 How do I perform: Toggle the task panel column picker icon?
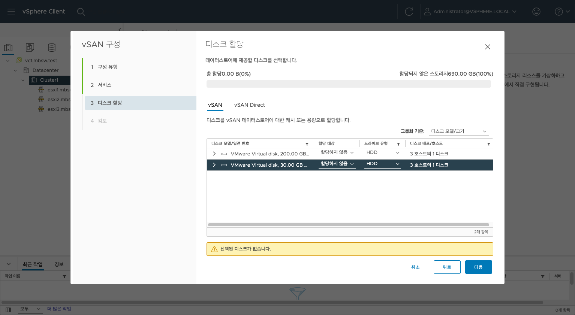coord(8,309)
